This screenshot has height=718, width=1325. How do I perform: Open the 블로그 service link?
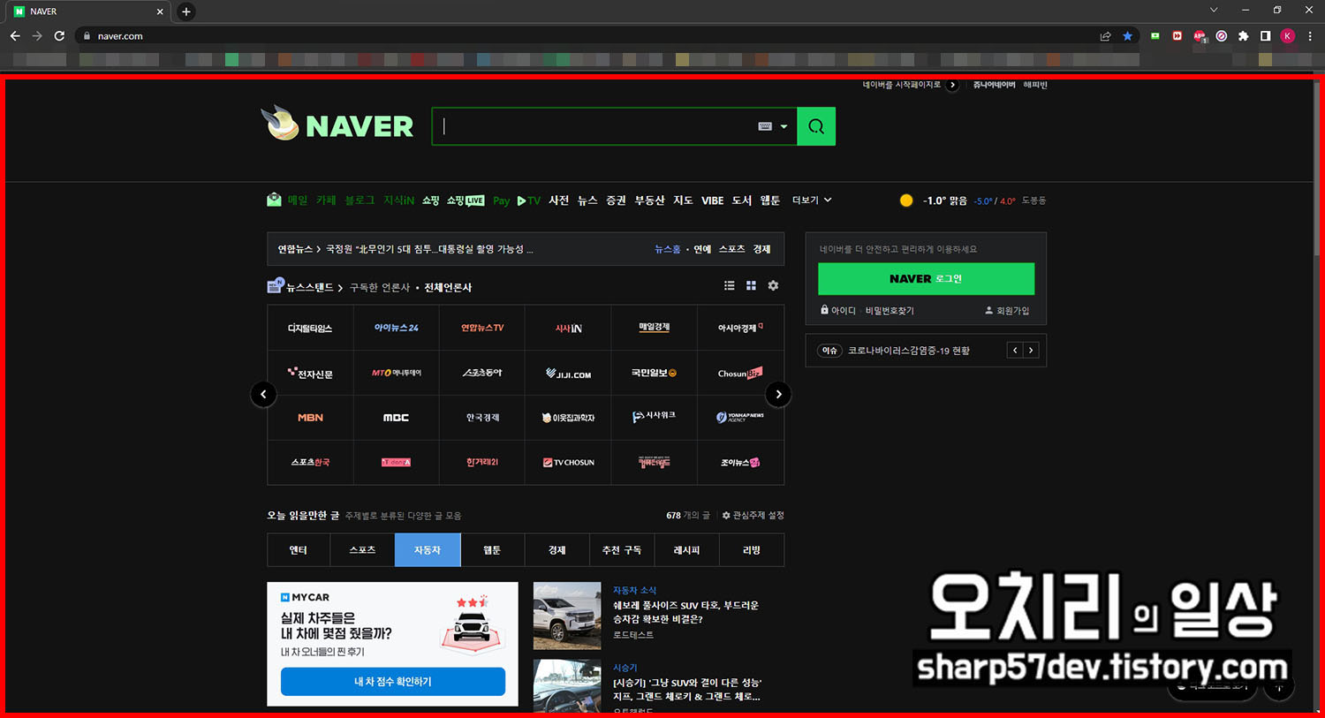click(x=360, y=200)
